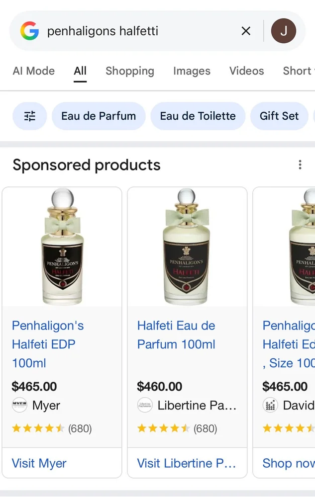Click the Libertine Parfumerie store logo
Screen dimensions: 315x497
(x=145, y=406)
